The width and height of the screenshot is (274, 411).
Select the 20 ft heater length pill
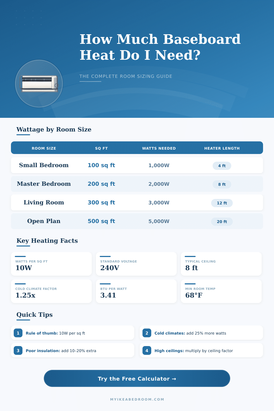coord(222,222)
